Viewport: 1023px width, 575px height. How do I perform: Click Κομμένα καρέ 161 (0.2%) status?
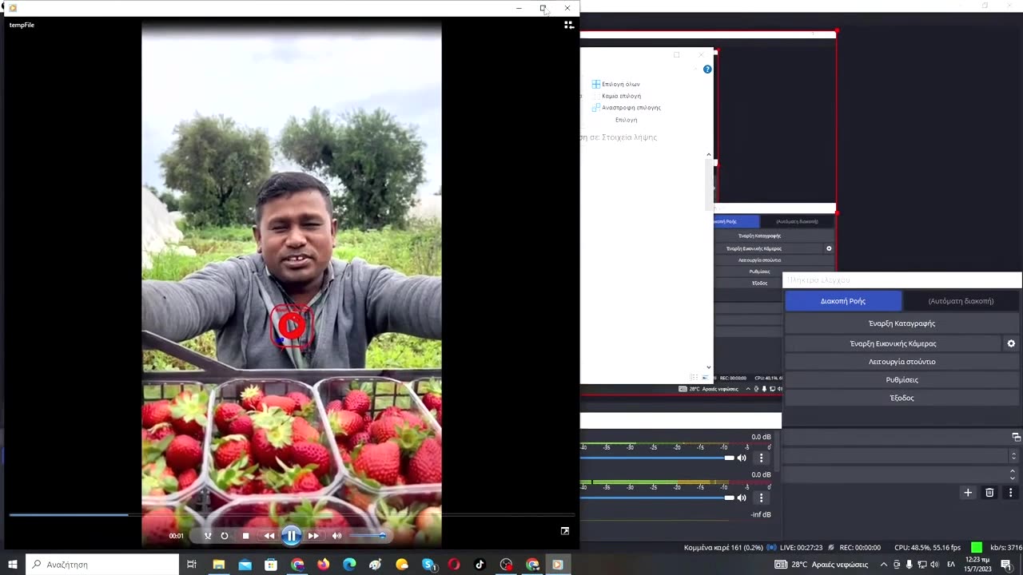tap(723, 548)
